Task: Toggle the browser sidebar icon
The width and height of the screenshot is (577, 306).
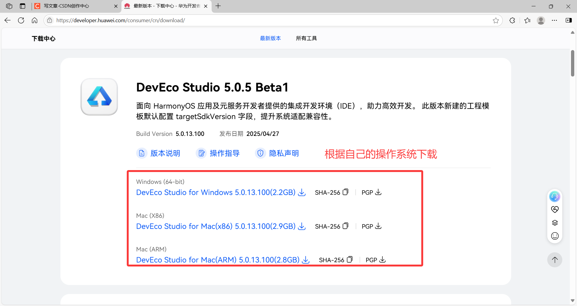Action: [x=569, y=20]
